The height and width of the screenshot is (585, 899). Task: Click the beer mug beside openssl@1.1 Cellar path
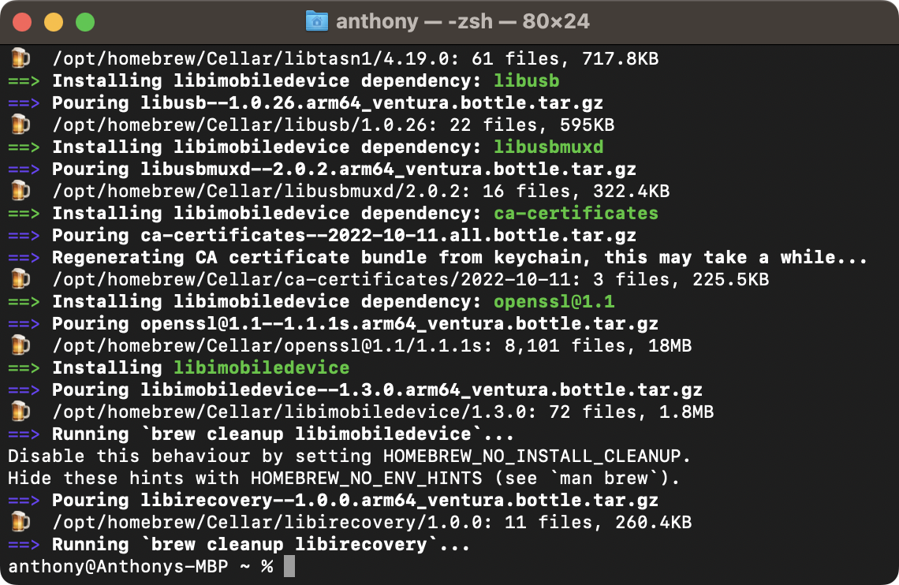[x=21, y=345]
